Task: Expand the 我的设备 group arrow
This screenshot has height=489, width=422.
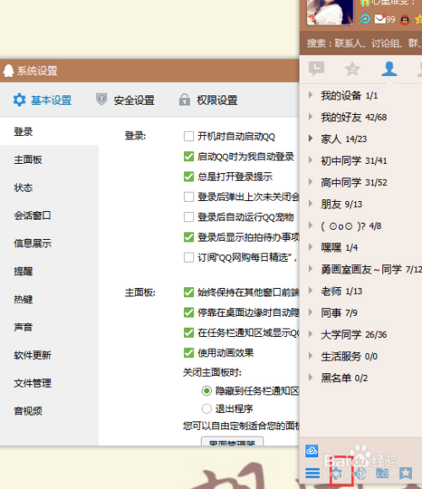Action: 311,95
